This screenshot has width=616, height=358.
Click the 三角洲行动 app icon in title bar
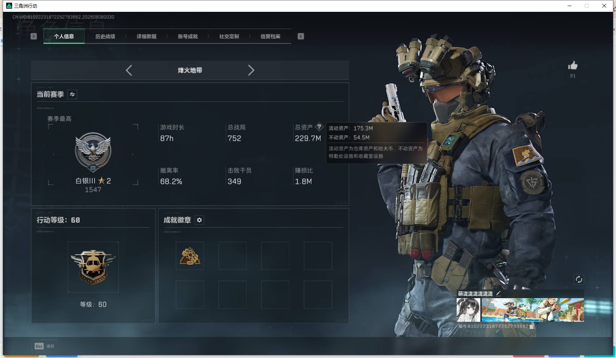click(9, 6)
